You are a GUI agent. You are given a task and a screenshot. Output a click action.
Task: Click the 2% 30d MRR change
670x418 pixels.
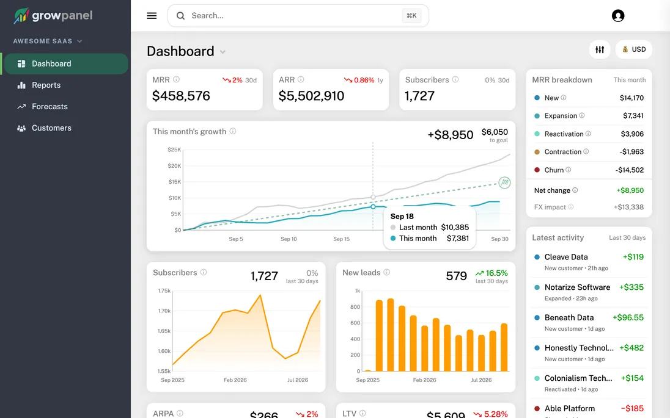pyautogui.click(x=239, y=80)
